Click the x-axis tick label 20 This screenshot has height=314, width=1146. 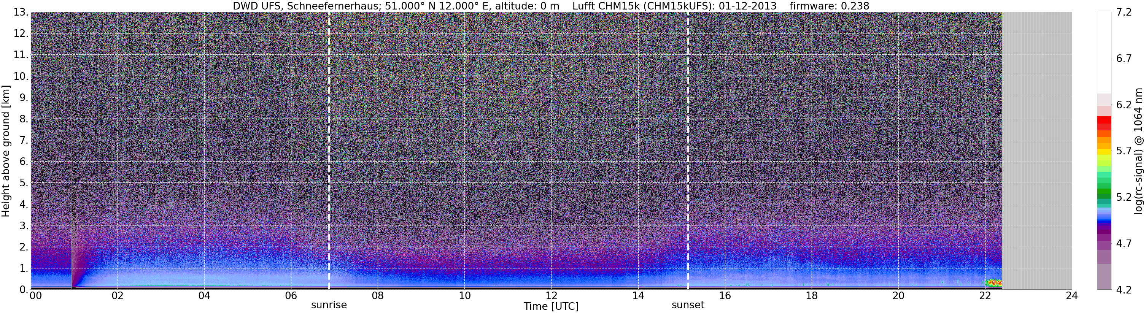pos(898,296)
